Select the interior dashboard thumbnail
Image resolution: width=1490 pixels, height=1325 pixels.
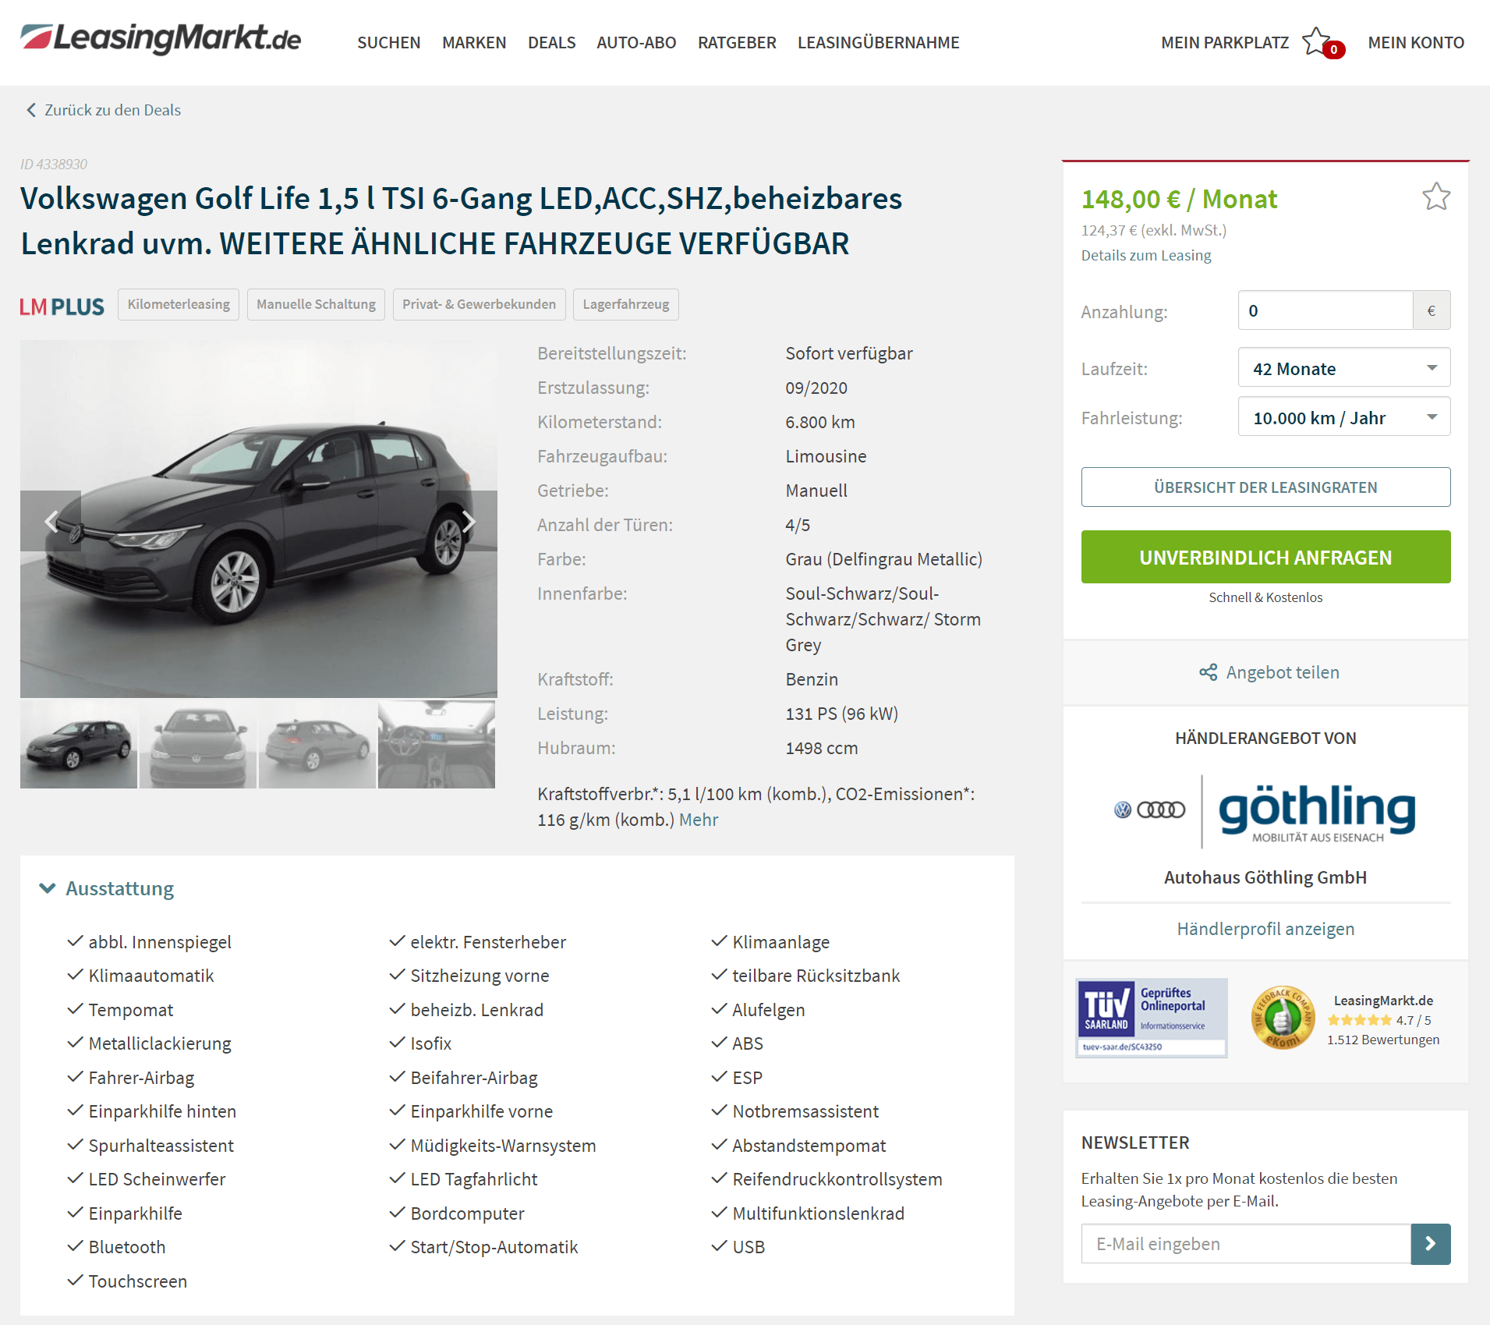pos(437,744)
